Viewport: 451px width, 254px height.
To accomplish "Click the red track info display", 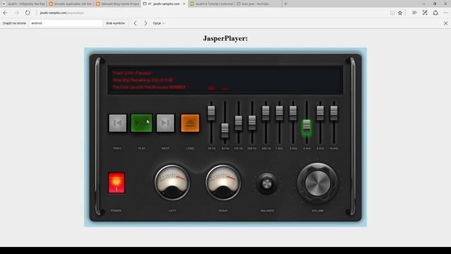I will (x=225, y=80).
